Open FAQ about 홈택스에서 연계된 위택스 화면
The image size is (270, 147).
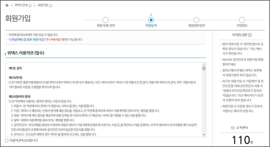click(242, 73)
